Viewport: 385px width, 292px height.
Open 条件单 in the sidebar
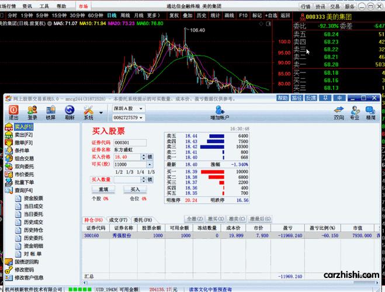pos(22,151)
